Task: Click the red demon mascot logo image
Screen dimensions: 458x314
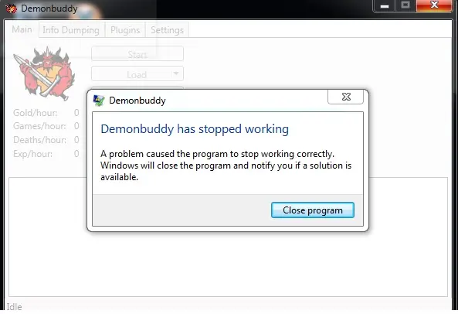Action: coord(44,73)
